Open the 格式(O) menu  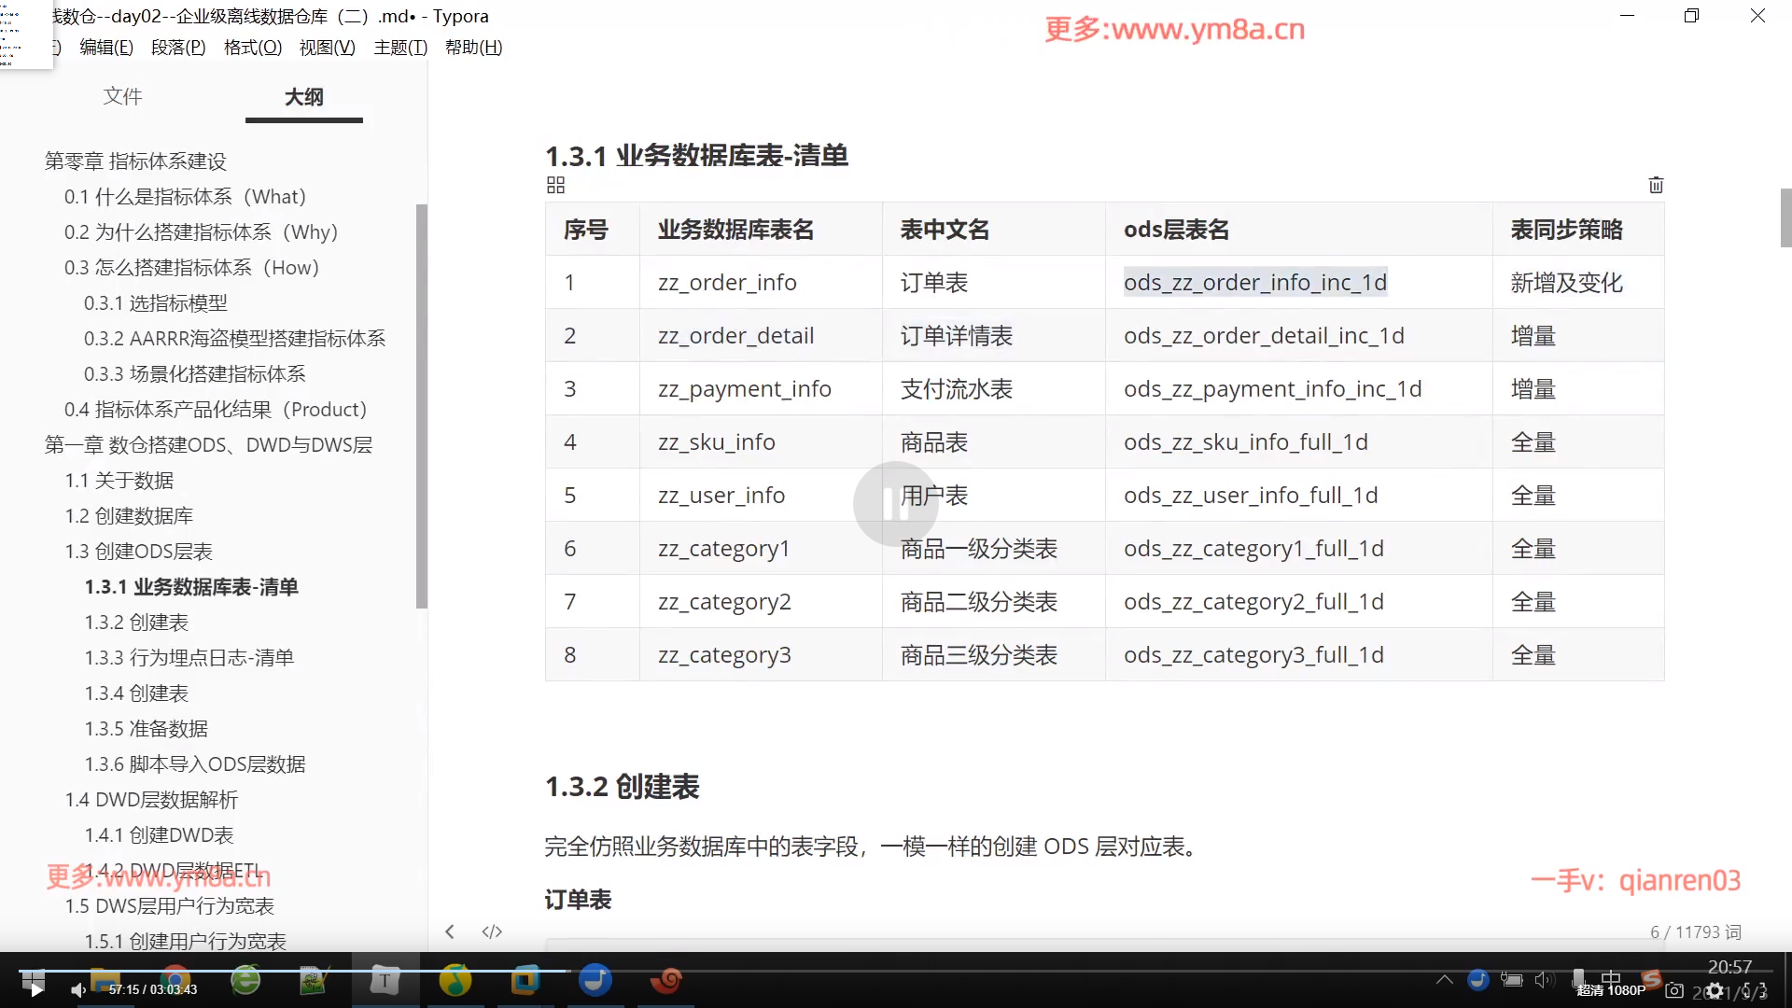(252, 48)
